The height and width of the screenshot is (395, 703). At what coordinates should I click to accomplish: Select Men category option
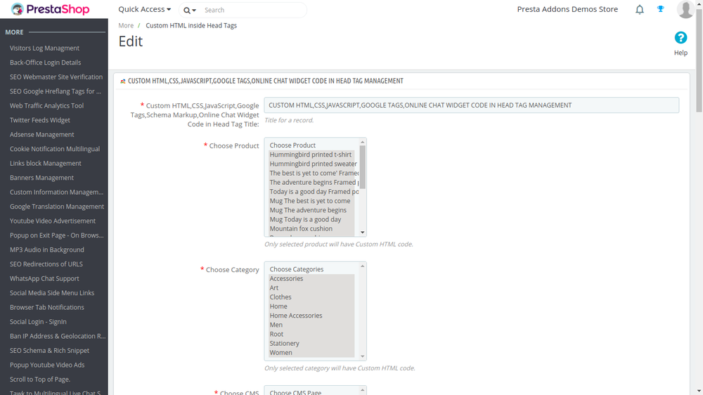[x=311, y=325]
